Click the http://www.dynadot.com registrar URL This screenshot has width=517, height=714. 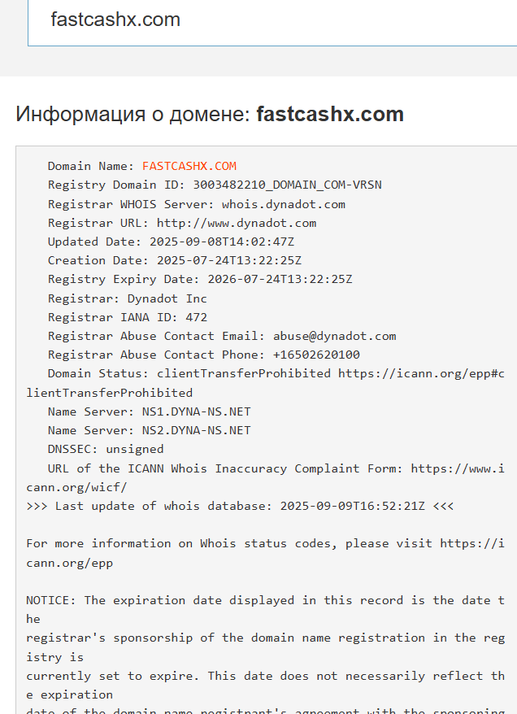pos(237,223)
